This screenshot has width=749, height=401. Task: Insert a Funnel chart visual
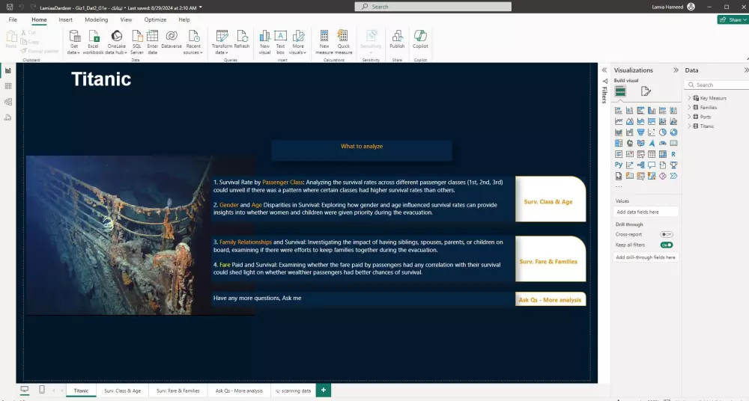coord(640,132)
